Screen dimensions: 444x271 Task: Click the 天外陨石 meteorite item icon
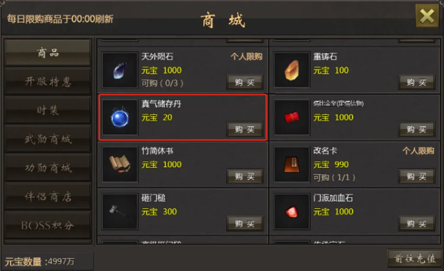[120, 70]
